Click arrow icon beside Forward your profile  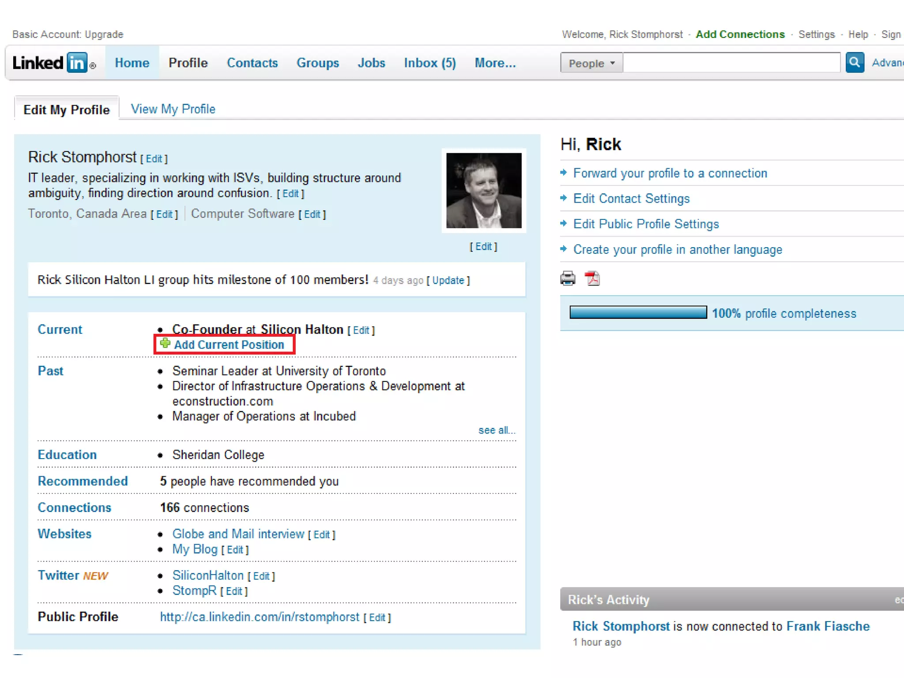(x=564, y=173)
